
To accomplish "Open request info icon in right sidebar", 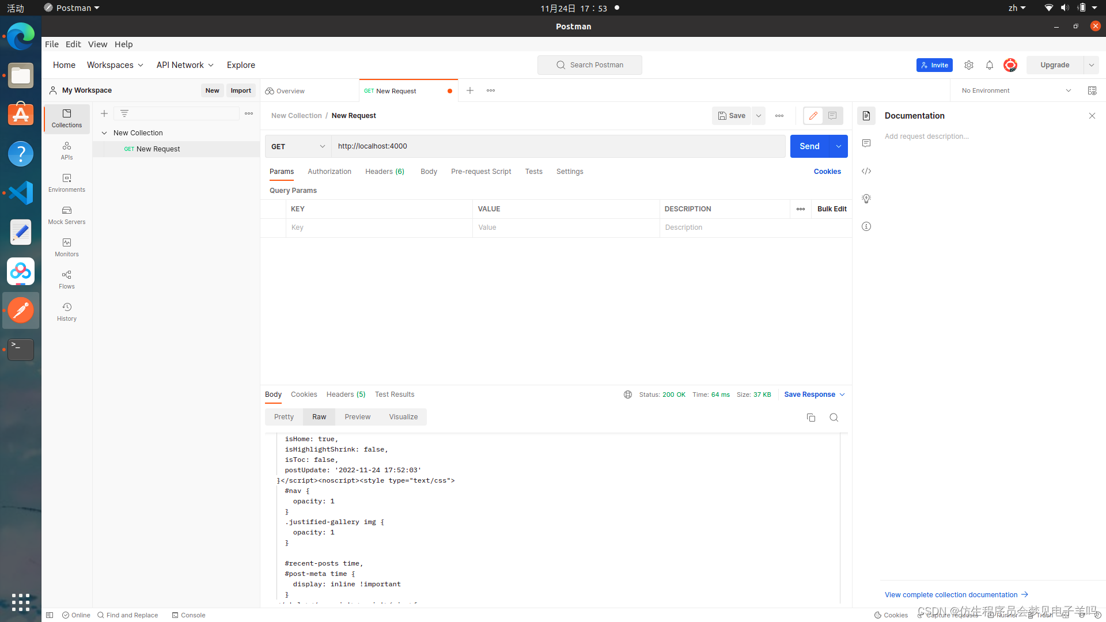I will pos(866,226).
